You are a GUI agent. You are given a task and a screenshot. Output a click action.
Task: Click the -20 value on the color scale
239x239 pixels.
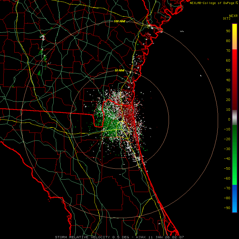[x=227, y=139]
